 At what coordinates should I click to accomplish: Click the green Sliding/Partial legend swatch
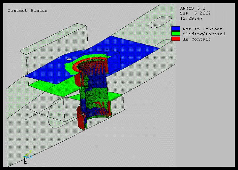(x=176, y=34)
